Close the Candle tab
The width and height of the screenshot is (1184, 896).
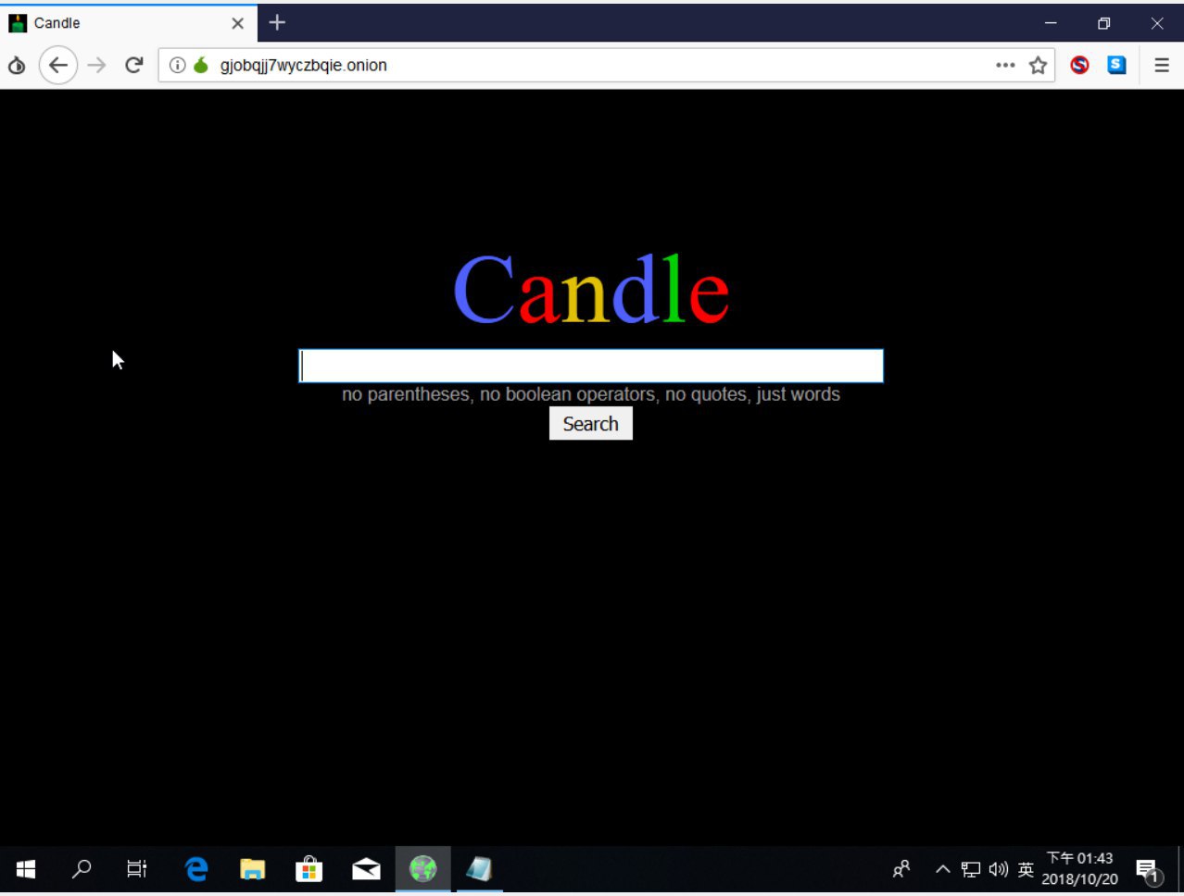[238, 23]
